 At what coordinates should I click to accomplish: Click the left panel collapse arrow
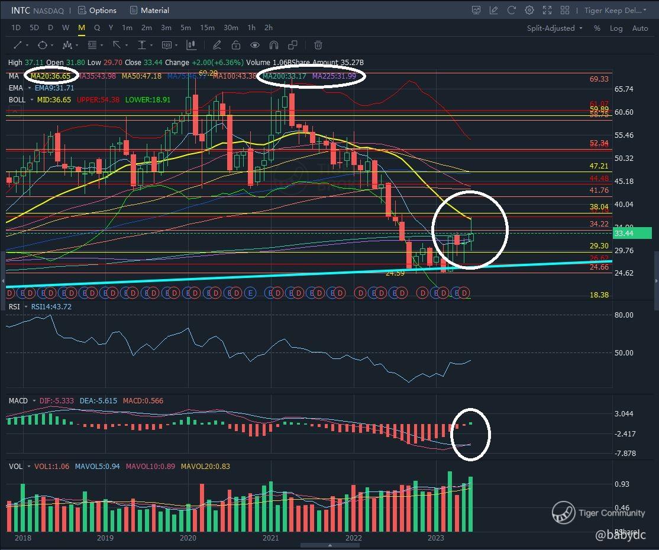tap(3, 280)
